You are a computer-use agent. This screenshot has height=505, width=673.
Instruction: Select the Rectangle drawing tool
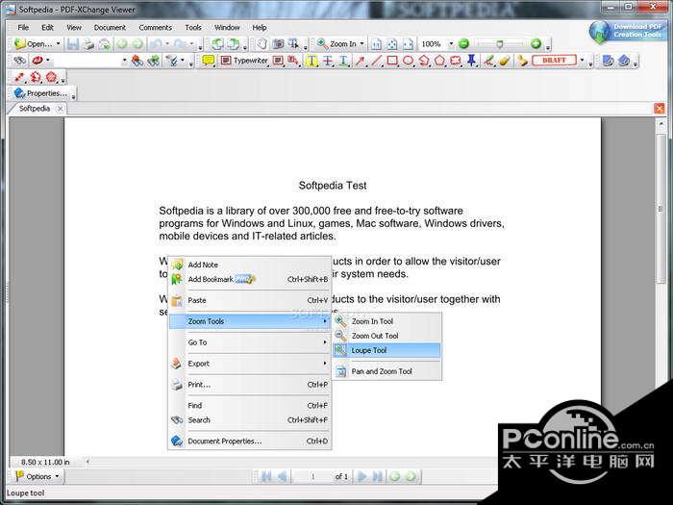(x=392, y=61)
